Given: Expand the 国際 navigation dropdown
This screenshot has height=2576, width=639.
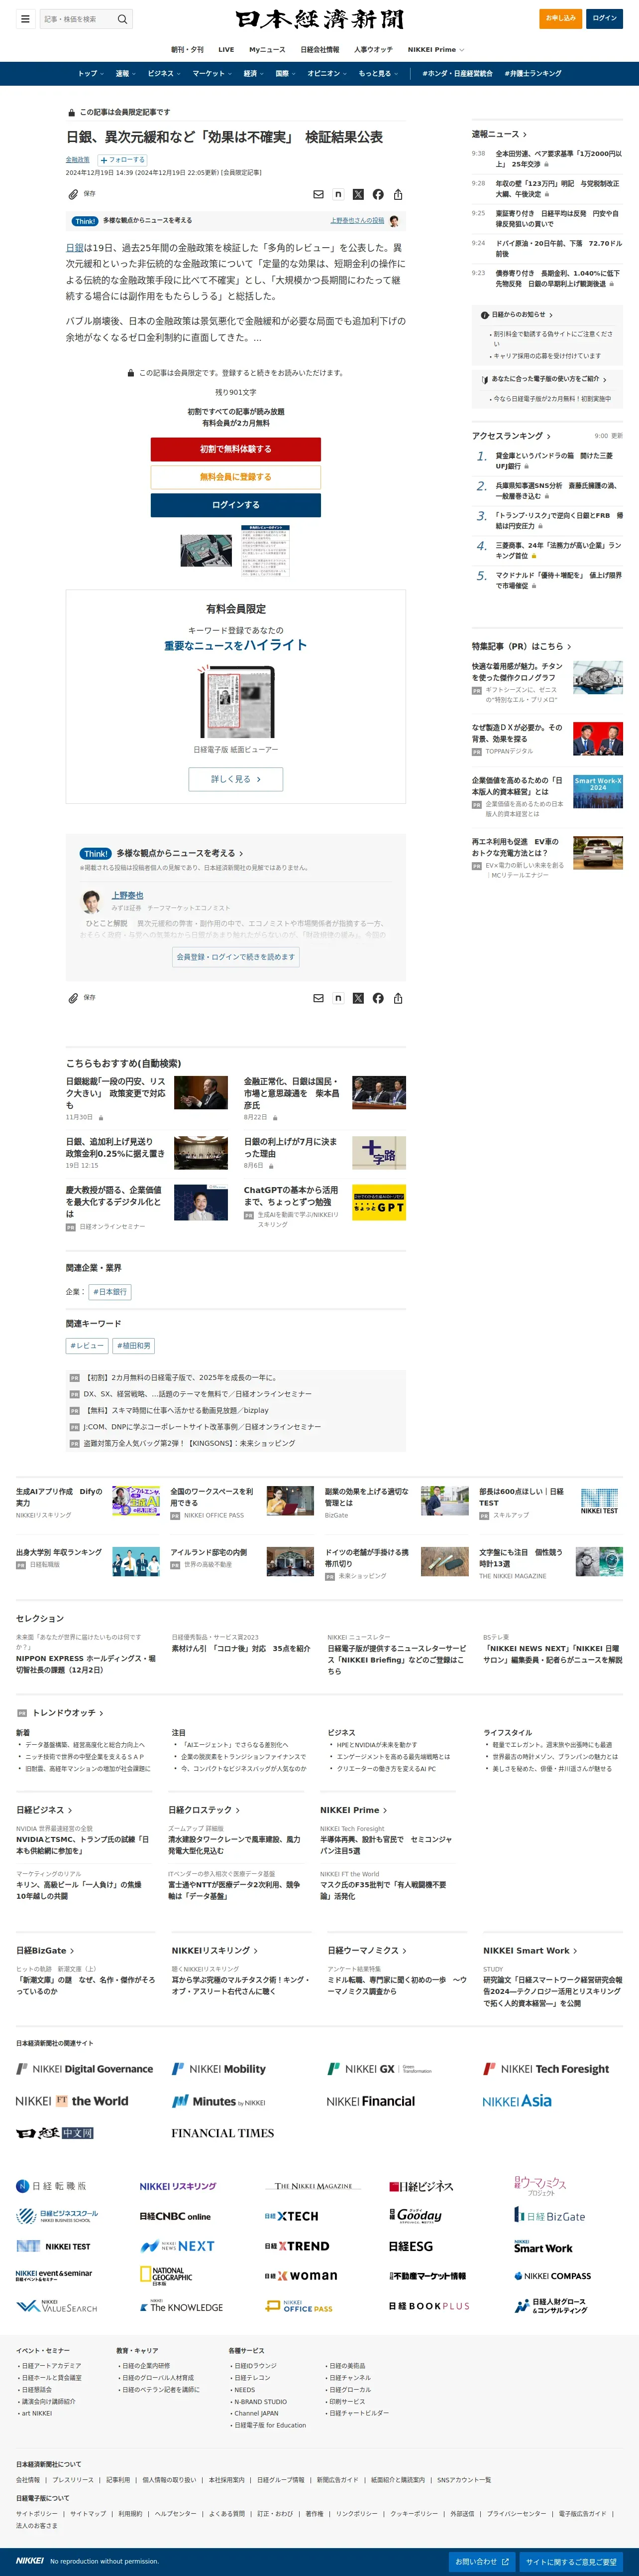Looking at the screenshot, I should coord(286,73).
